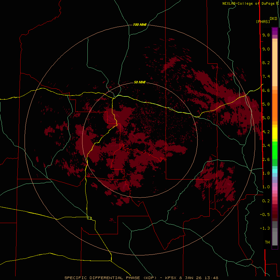
Task: Click the 7.4 value on the scale
Action: [x=266, y=77]
